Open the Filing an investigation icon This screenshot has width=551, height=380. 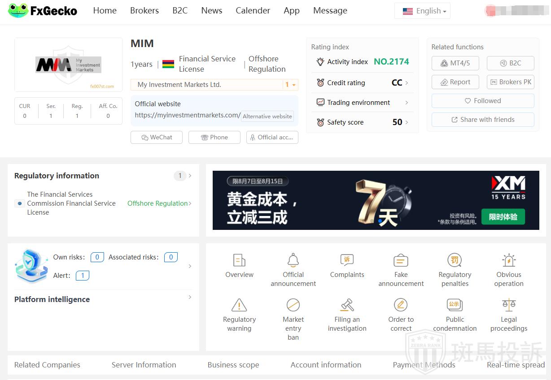click(347, 305)
